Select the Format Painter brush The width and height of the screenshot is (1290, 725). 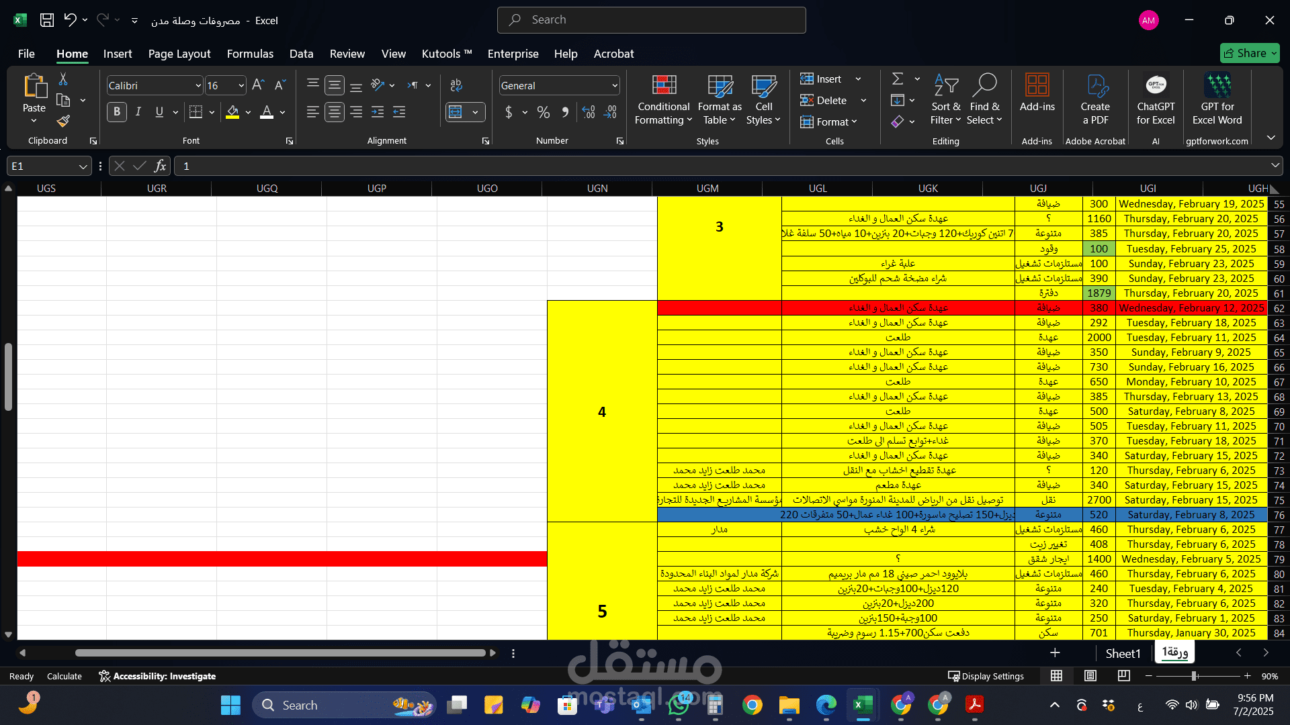pos(63,121)
